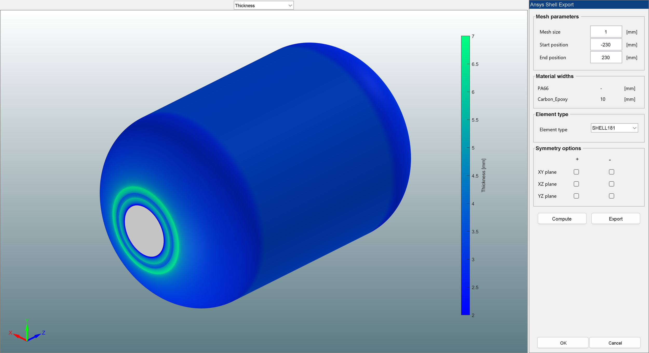
Task: Enable XY plane negative symmetry checkbox
Action: (x=611, y=172)
